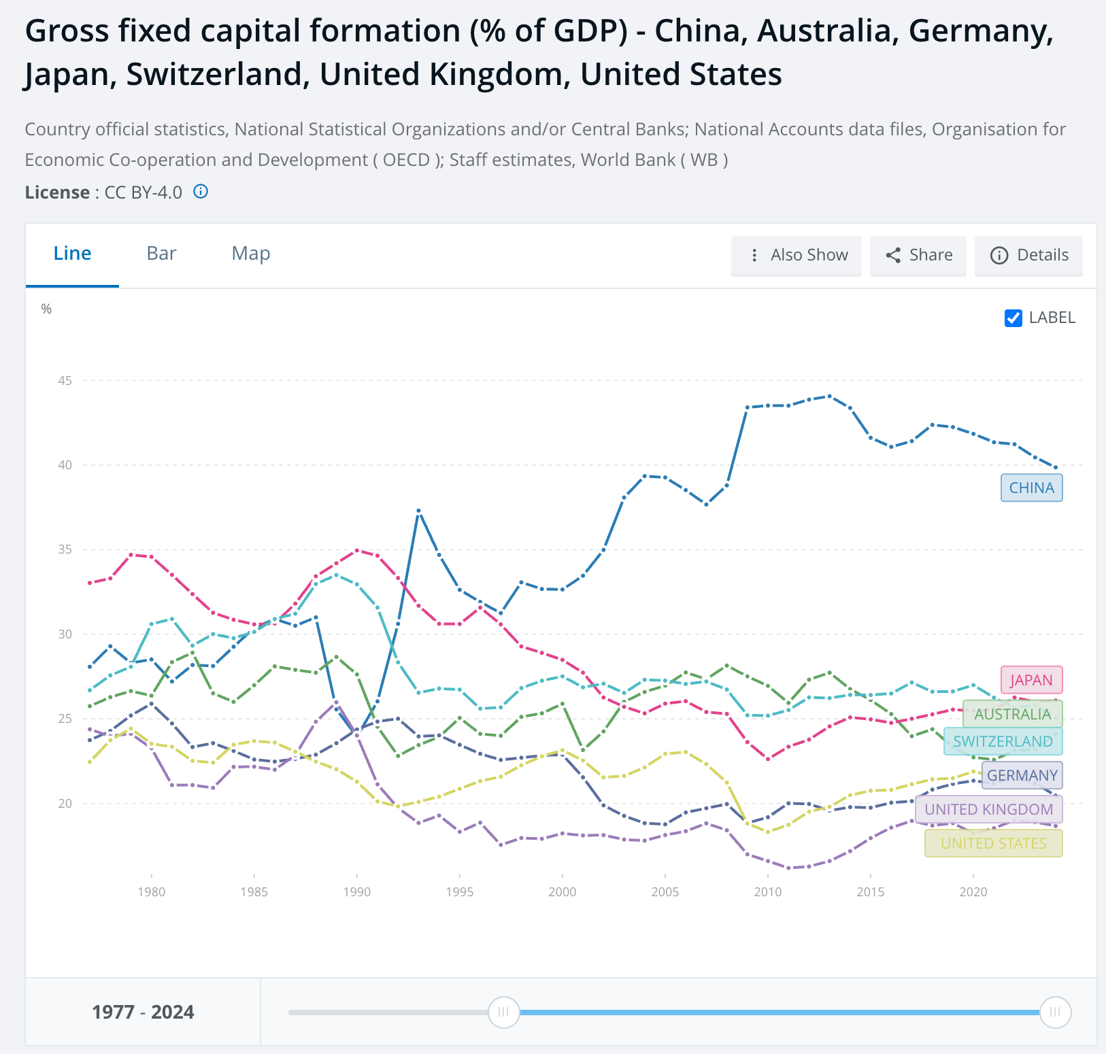Switch to the Map tab
This screenshot has height=1054, width=1106.
[251, 254]
